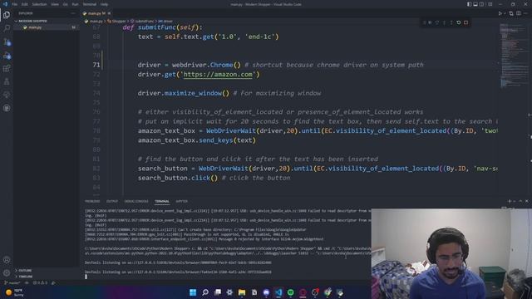Switch to the Debug Console tab

tap(136, 201)
